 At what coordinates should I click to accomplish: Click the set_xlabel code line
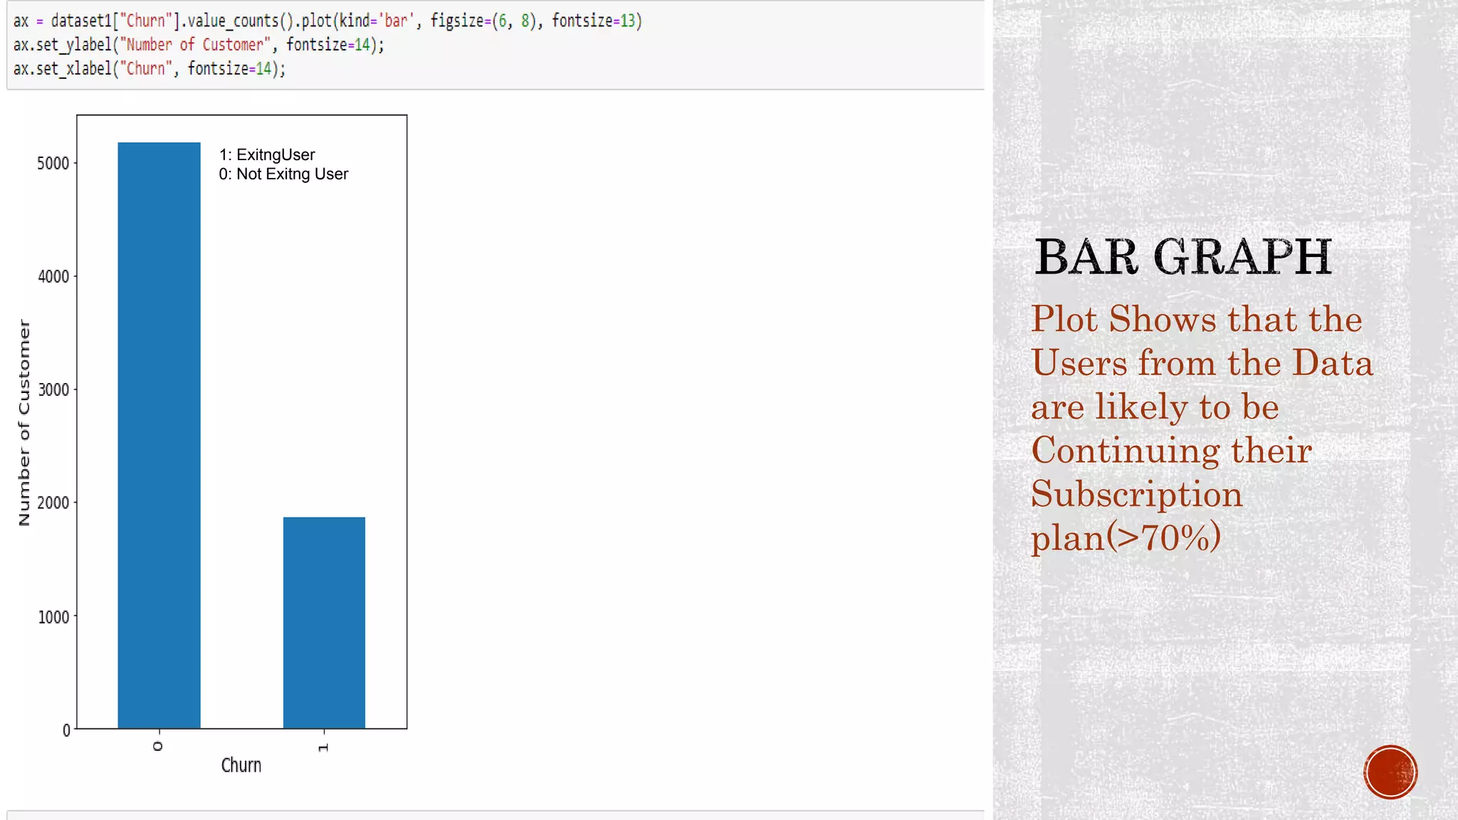[150, 69]
